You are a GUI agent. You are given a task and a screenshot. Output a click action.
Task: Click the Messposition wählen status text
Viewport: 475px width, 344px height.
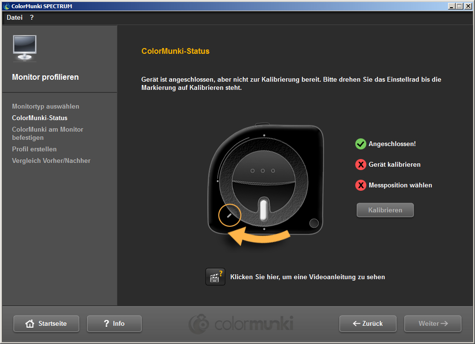click(400, 185)
